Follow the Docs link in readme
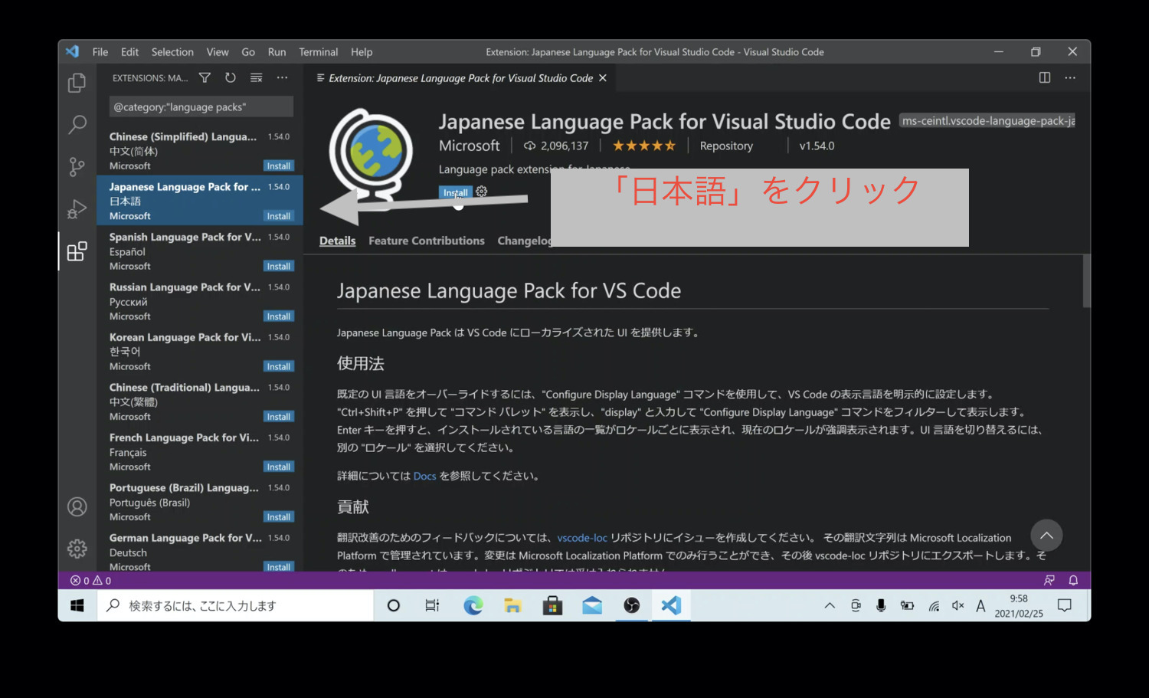 point(424,476)
